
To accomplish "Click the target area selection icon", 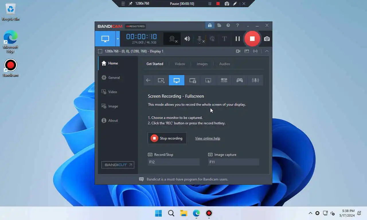I will point(100,51).
